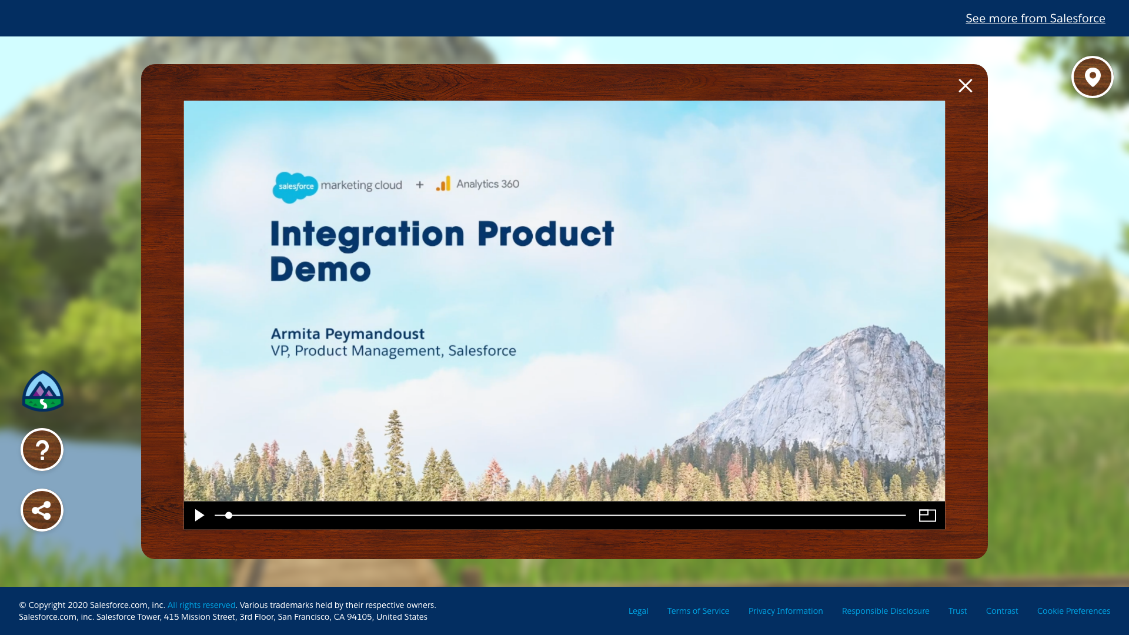Click the Salesforce Marketing Cloud logo

pyautogui.click(x=337, y=187)
